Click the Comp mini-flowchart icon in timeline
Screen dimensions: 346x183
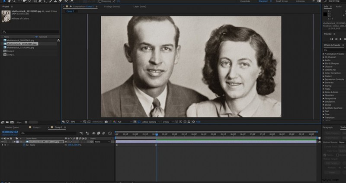[x=81, y=133]
